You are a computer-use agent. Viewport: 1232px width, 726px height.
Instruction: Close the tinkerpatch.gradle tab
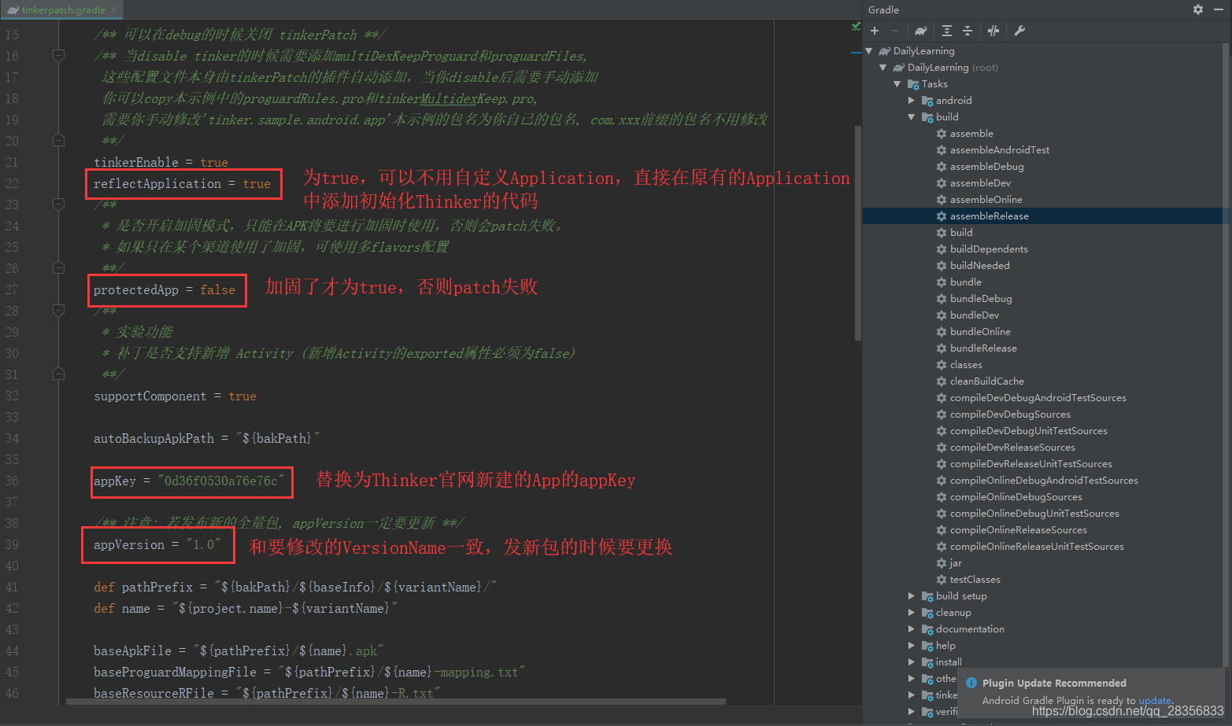(114, 9)
